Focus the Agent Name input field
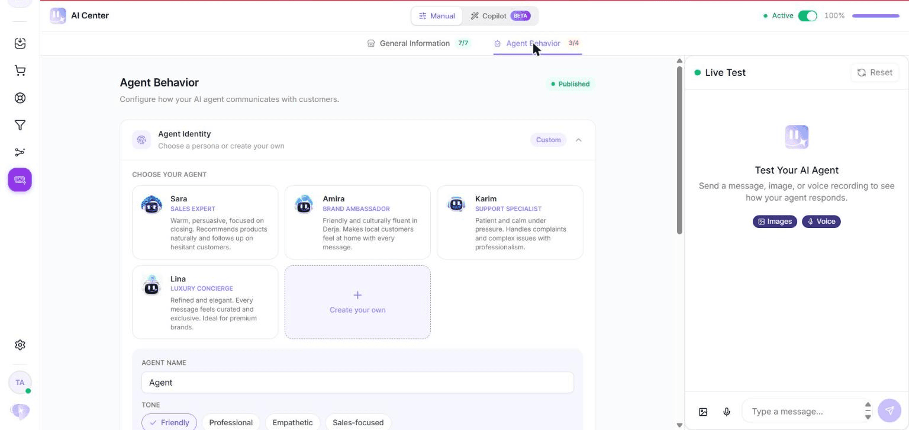 tap(357, 383)
